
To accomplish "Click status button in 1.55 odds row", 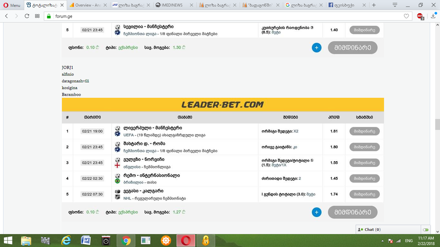I will 364,163.
